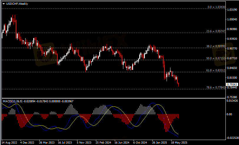
Task: Click MACD scale value -0.022528
Action: [232, 138]
